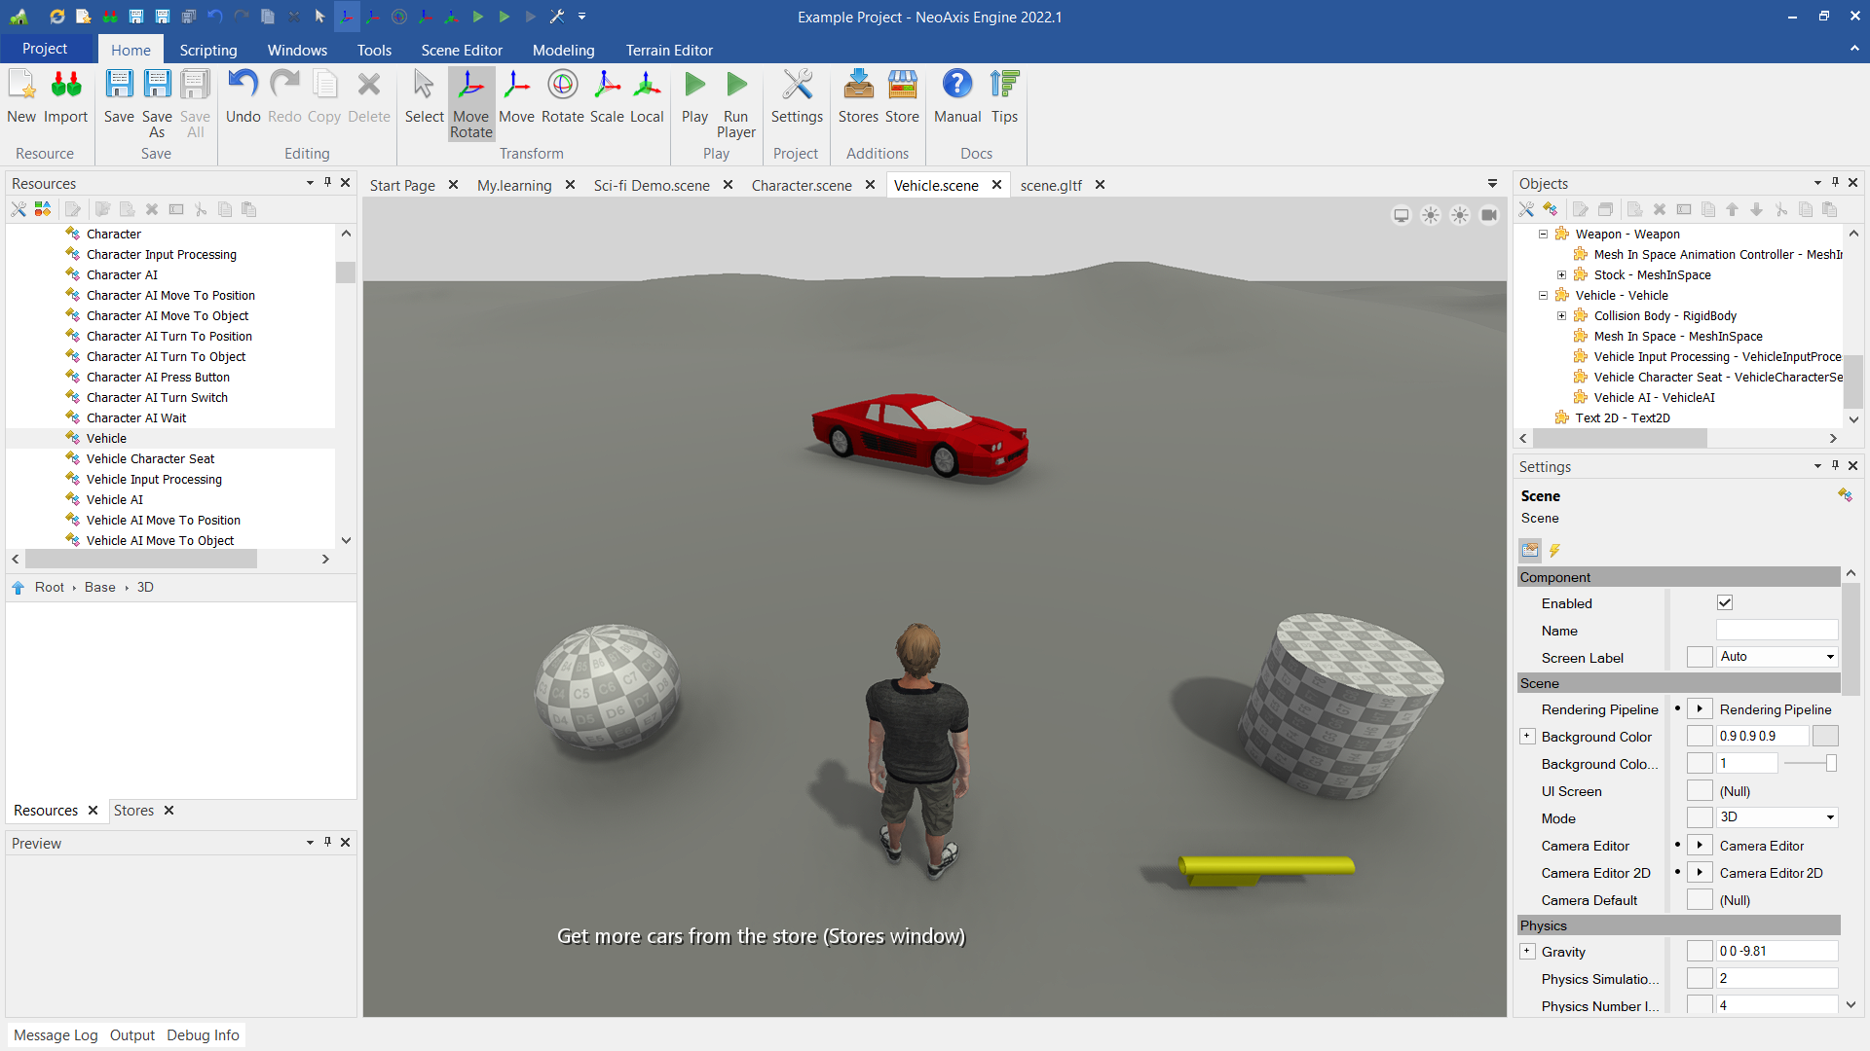1870x1051 pixels.
Task: Toggle UI Screen default checkbox
Action: 1700,791
